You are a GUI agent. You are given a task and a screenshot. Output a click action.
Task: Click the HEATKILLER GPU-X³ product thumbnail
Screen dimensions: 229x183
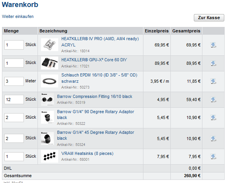[50, 63]
